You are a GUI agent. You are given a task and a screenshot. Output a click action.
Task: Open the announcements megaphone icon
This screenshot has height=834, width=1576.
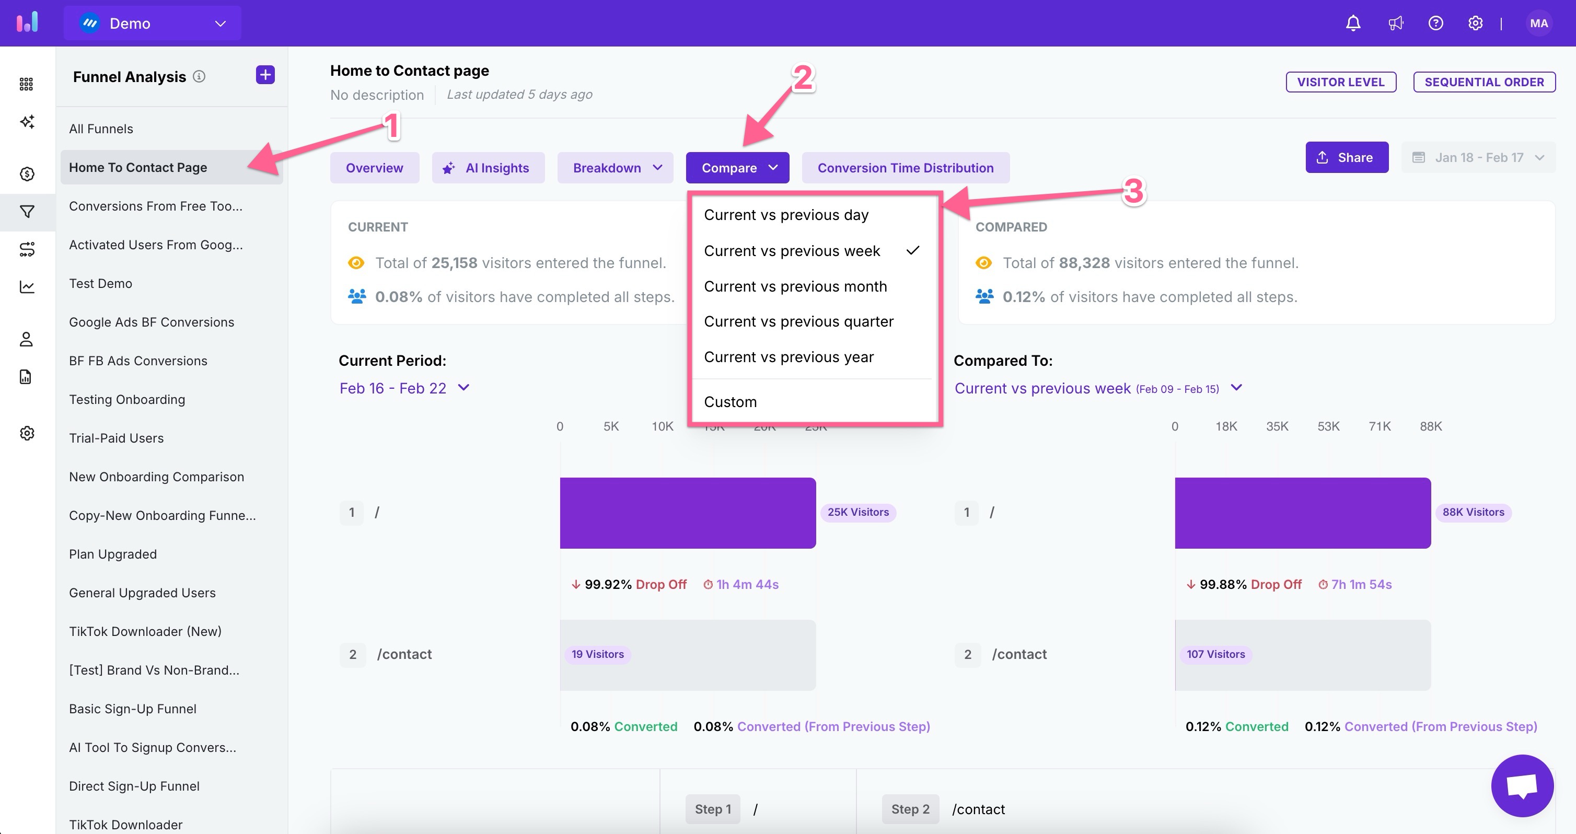click(x=1395, y=23)
